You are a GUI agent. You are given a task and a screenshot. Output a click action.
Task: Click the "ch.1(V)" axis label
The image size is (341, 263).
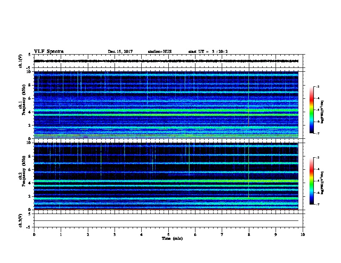tap(21, 61)
